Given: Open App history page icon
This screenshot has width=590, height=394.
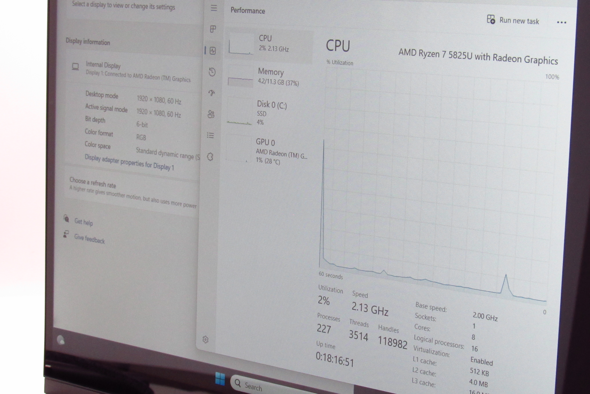Looking at the screenshot, I should pos(212,72).
